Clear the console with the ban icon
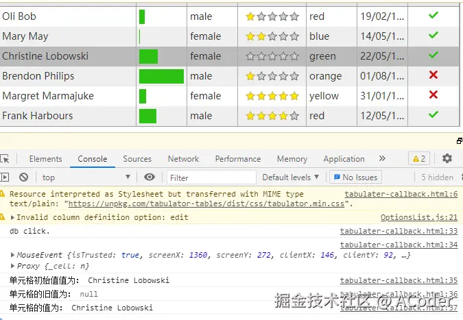Image resolution: width=463 pixels, height=320 pixels. [x=23, y=177]
